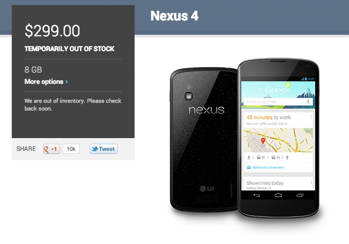Click the 48 minutes to work card menu dots
Screen dimensions: 349x244
point(311,117)
